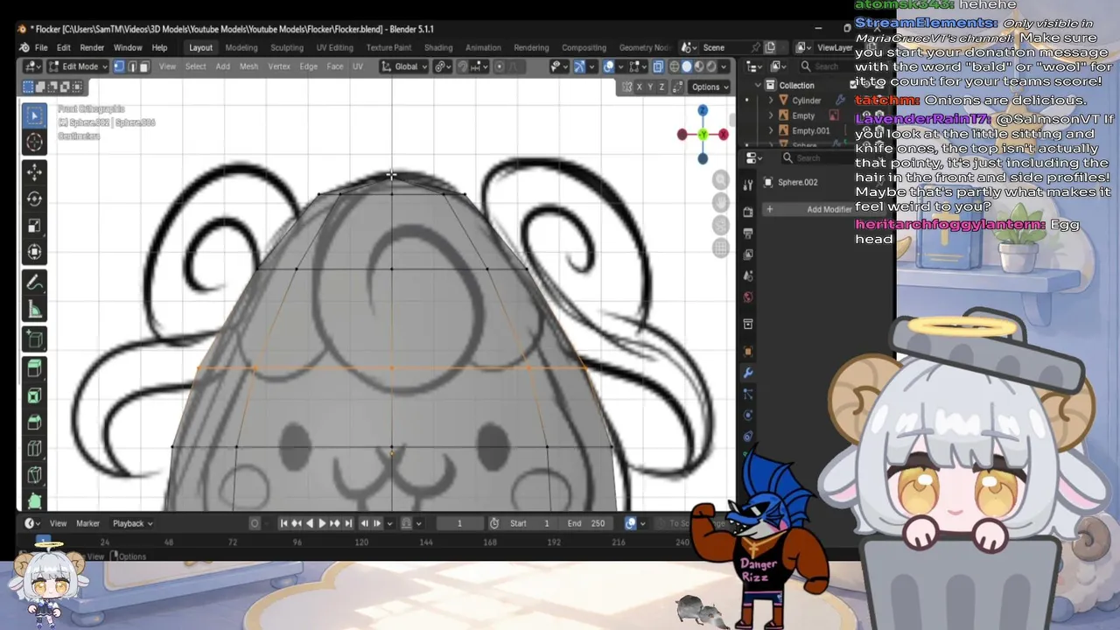
Task: Click the End frame field
Action: (x=586, y=523)
